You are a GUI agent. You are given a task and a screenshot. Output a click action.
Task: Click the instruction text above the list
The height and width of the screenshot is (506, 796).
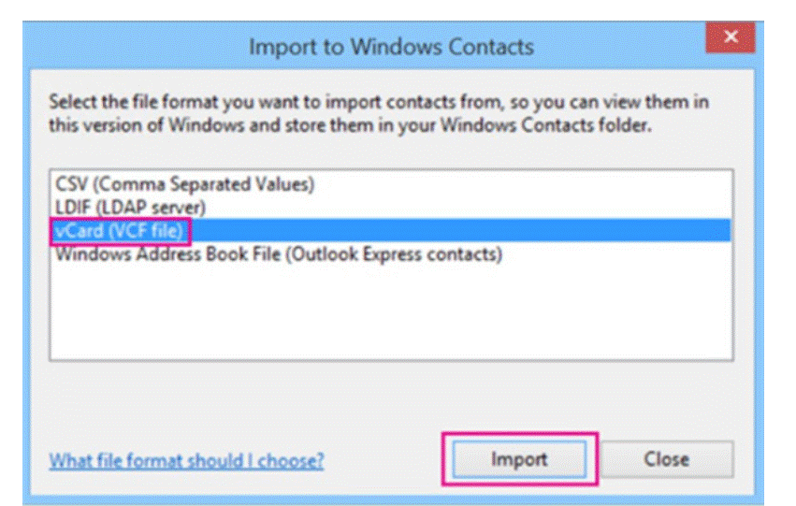tap(379, 113)
